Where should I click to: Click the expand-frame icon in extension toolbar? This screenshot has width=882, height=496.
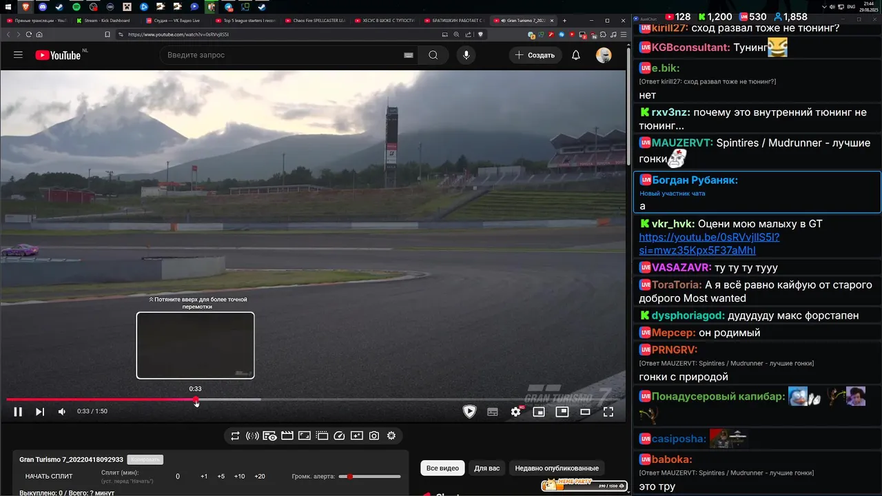(x=305, y=435)
